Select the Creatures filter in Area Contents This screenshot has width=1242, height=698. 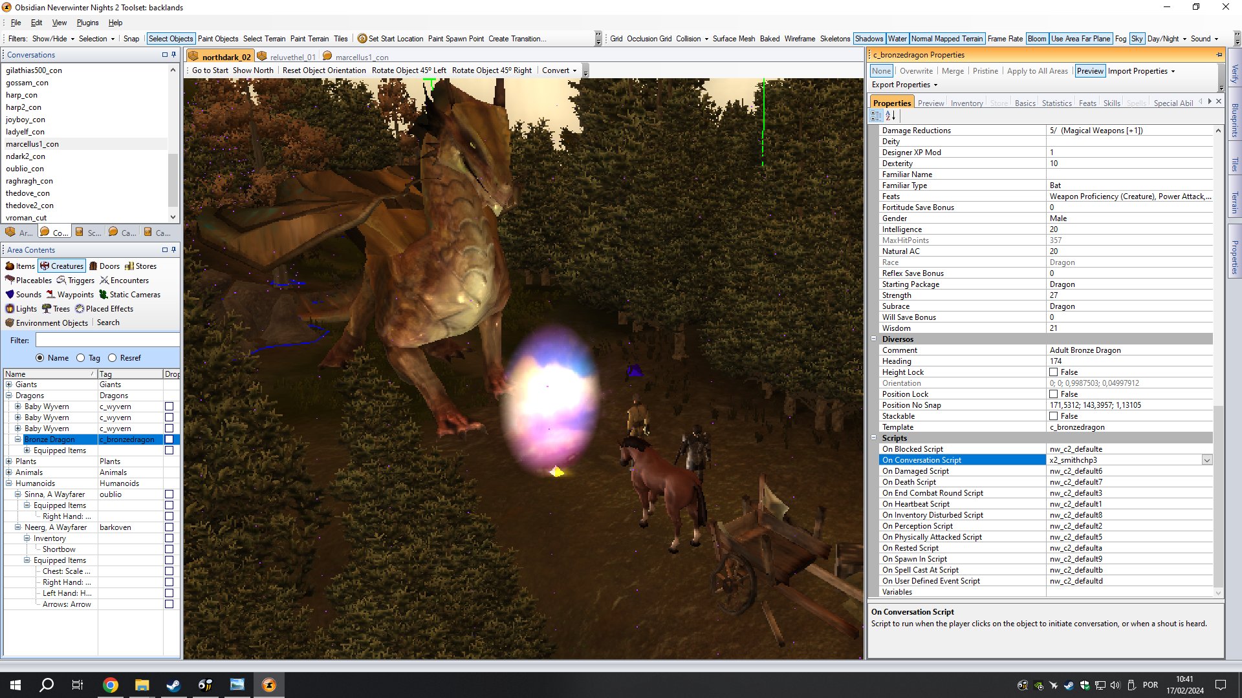tap(61, 266)
